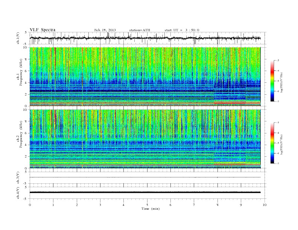Viewport: 298px width, 230px height.
Task: Click the "station=ATH" header label
Action: [140, 30]
